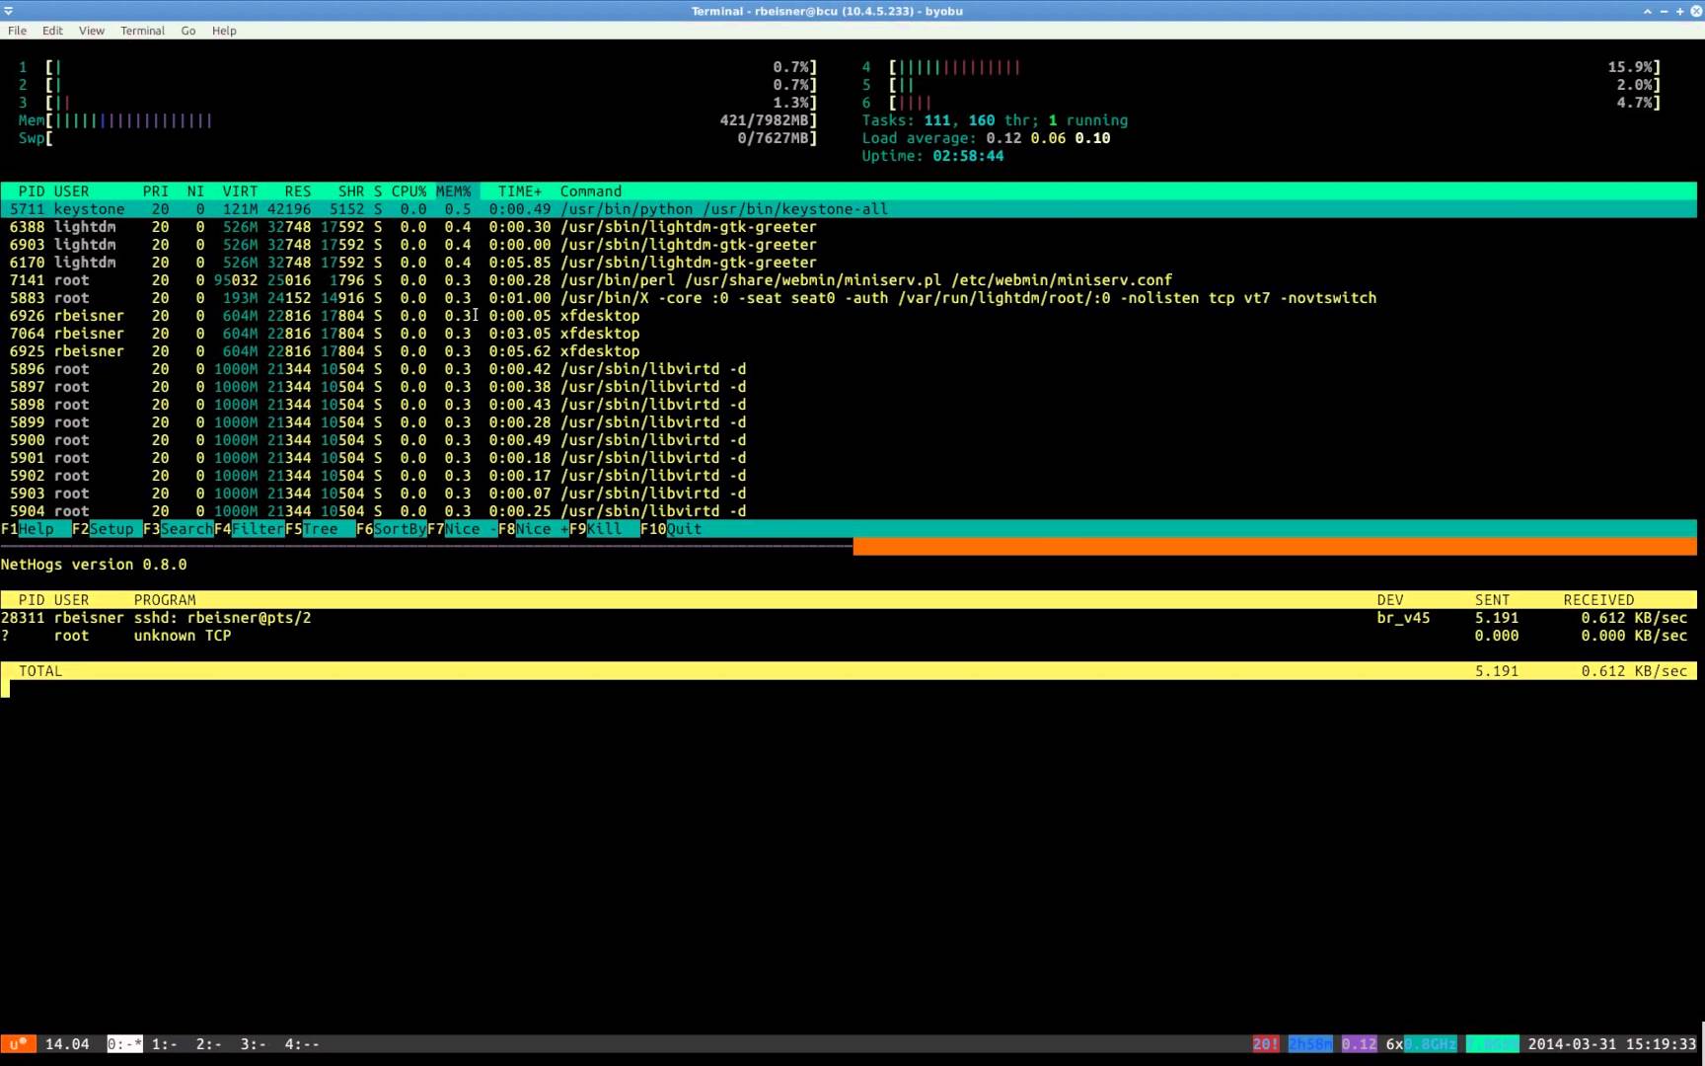Click the Ubuntu logo in byobu status bar
This screenshot has width=1705, height=1066.
coord(18,1044)
